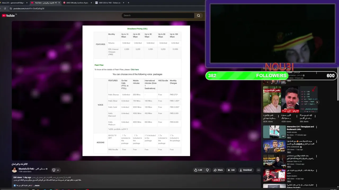The width and height of the screenshot is (339, 190).
Task: Open more actions menu next to Download
Action: tap(258, 170)
